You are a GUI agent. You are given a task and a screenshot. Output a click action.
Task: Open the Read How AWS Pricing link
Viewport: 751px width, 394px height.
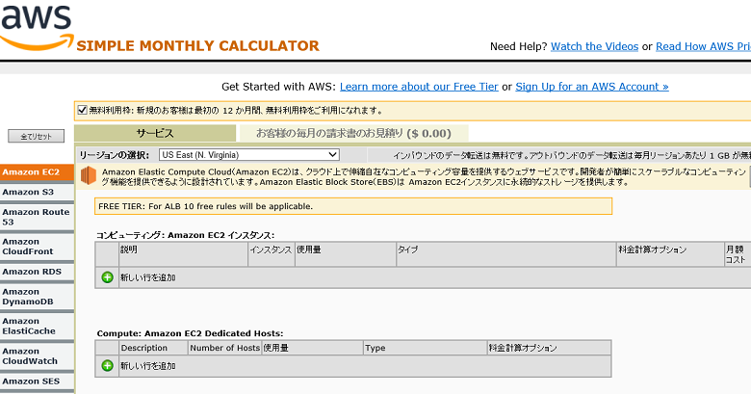coord(703,46)
